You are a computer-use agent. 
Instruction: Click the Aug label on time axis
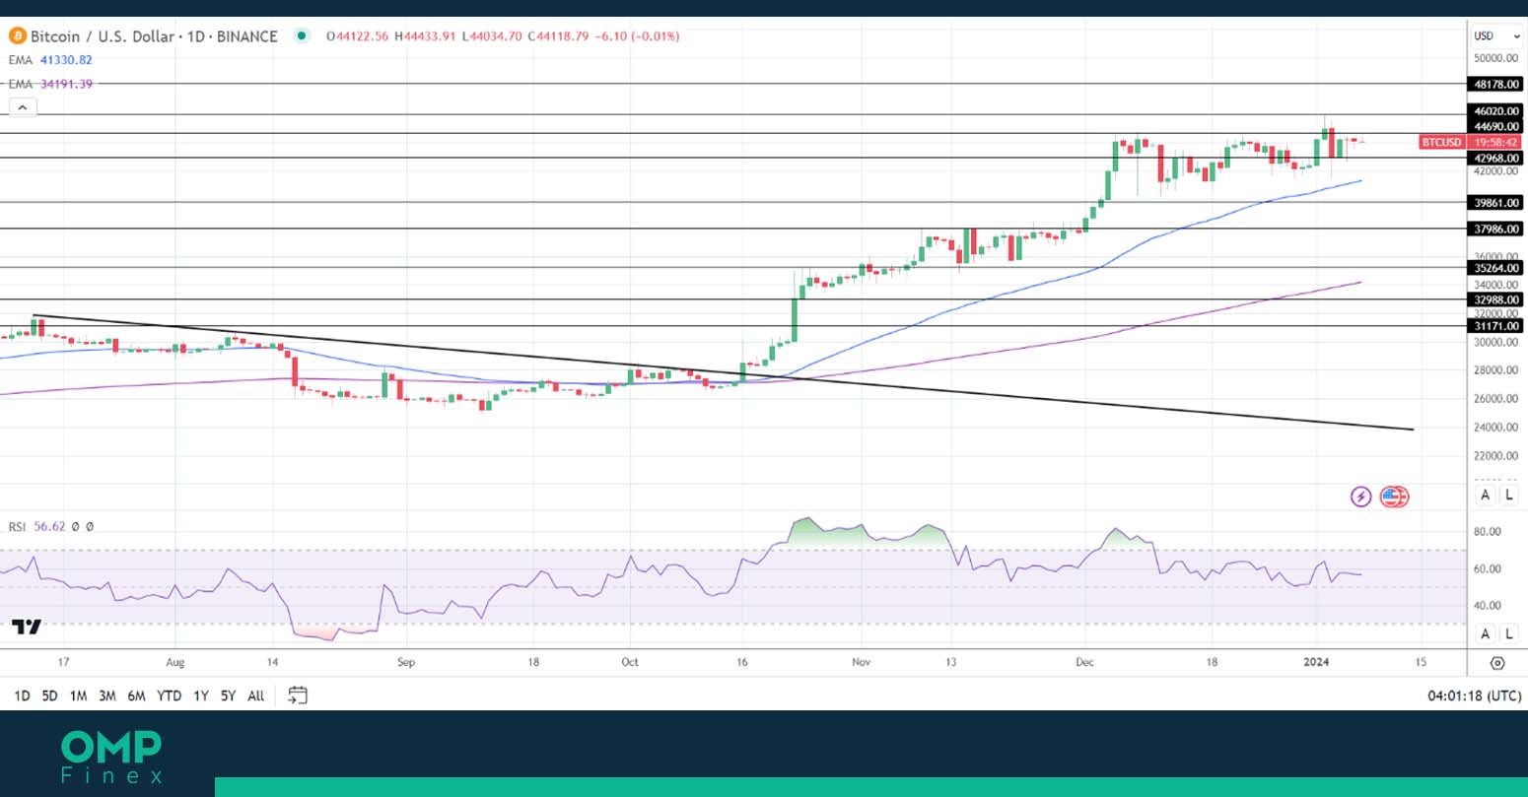174,662
